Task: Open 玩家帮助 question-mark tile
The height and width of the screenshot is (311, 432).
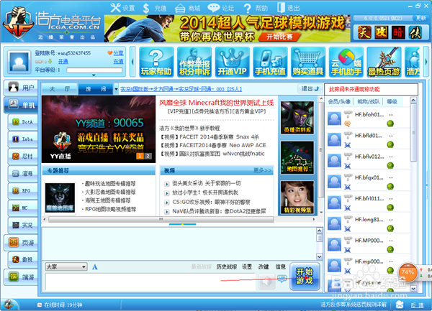Action: 156,62
